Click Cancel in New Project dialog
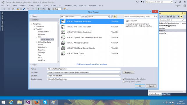This screenshot has height=105, width=187. (x=151, y=86)
